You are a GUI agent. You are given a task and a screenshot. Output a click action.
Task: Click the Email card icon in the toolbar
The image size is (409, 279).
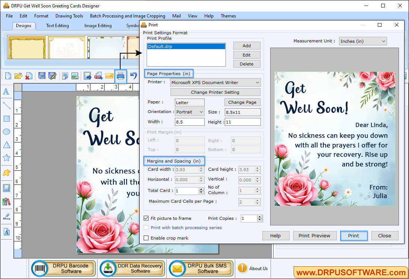point(109,76)
